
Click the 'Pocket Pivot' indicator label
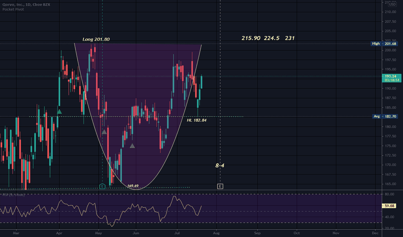13,9
